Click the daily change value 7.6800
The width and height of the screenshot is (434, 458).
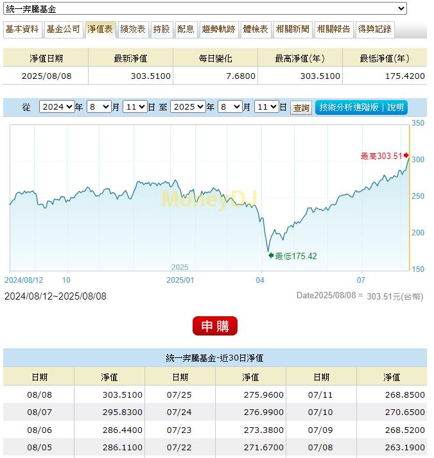241,76
